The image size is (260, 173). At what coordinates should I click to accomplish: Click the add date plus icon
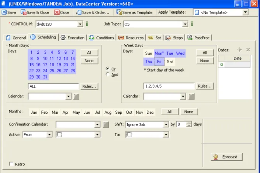[239, 49]
